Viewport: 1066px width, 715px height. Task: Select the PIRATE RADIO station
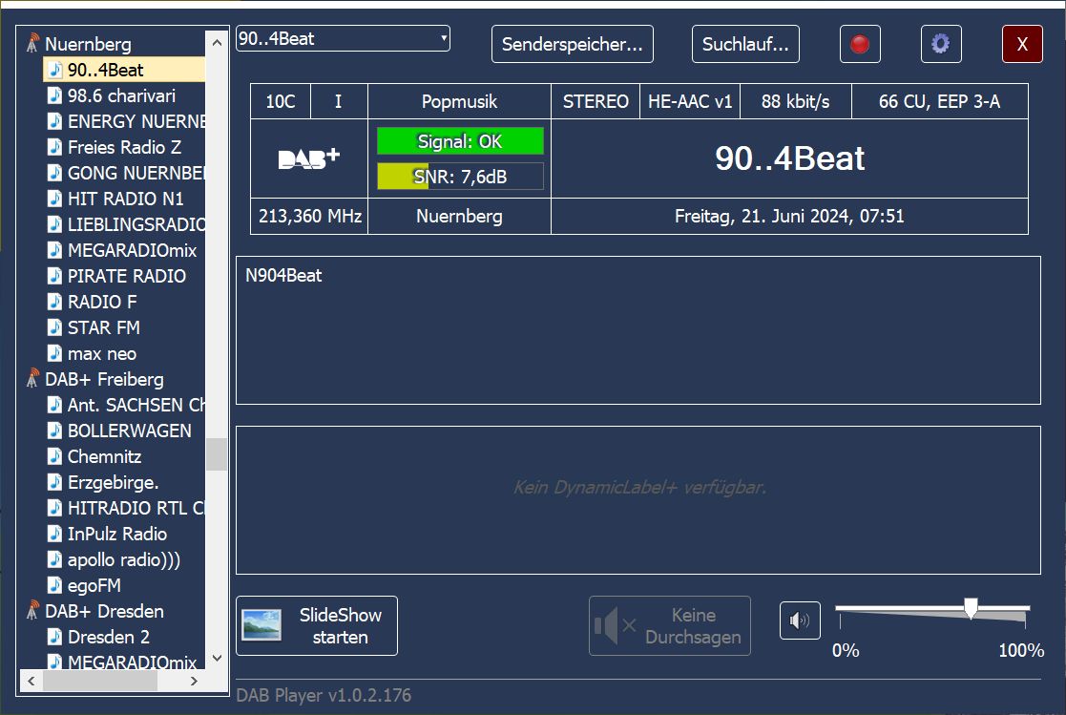(126, 276)
